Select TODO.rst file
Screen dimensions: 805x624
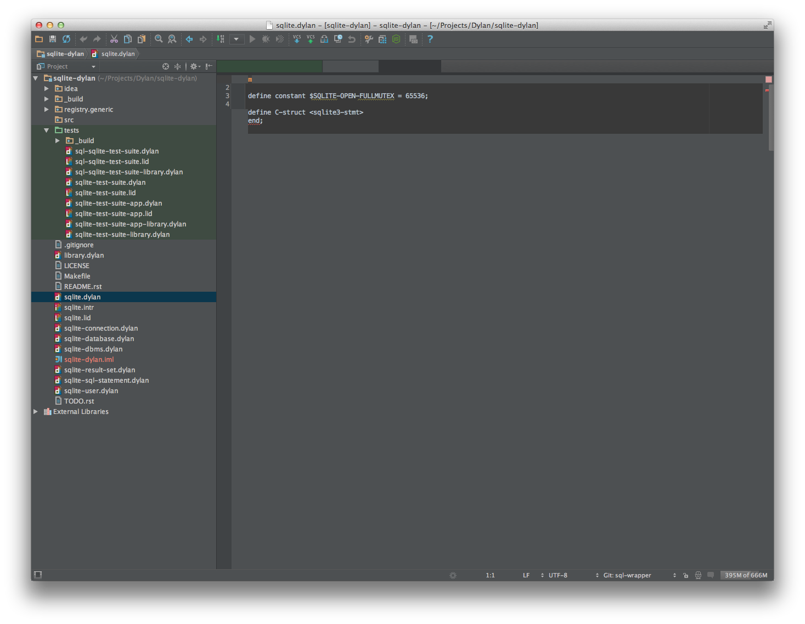pos(123,401)
